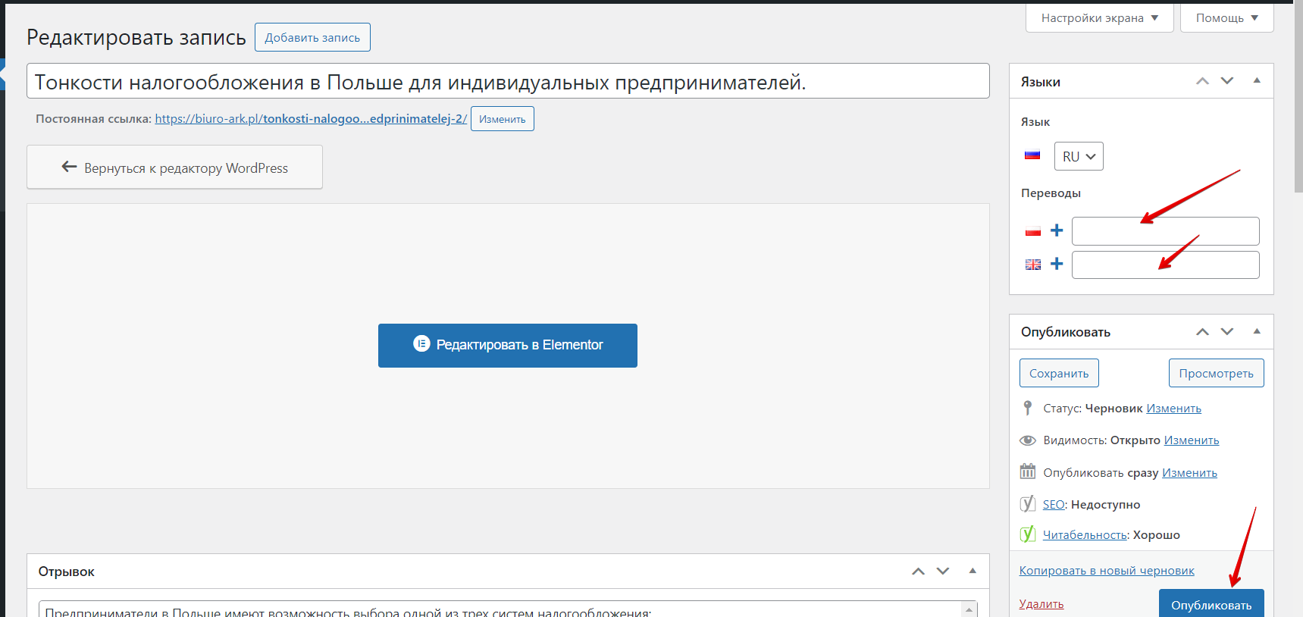The width and height of the screenshot is (1303, 617).
Task: Click the Delete post link
Action: 1041,604
